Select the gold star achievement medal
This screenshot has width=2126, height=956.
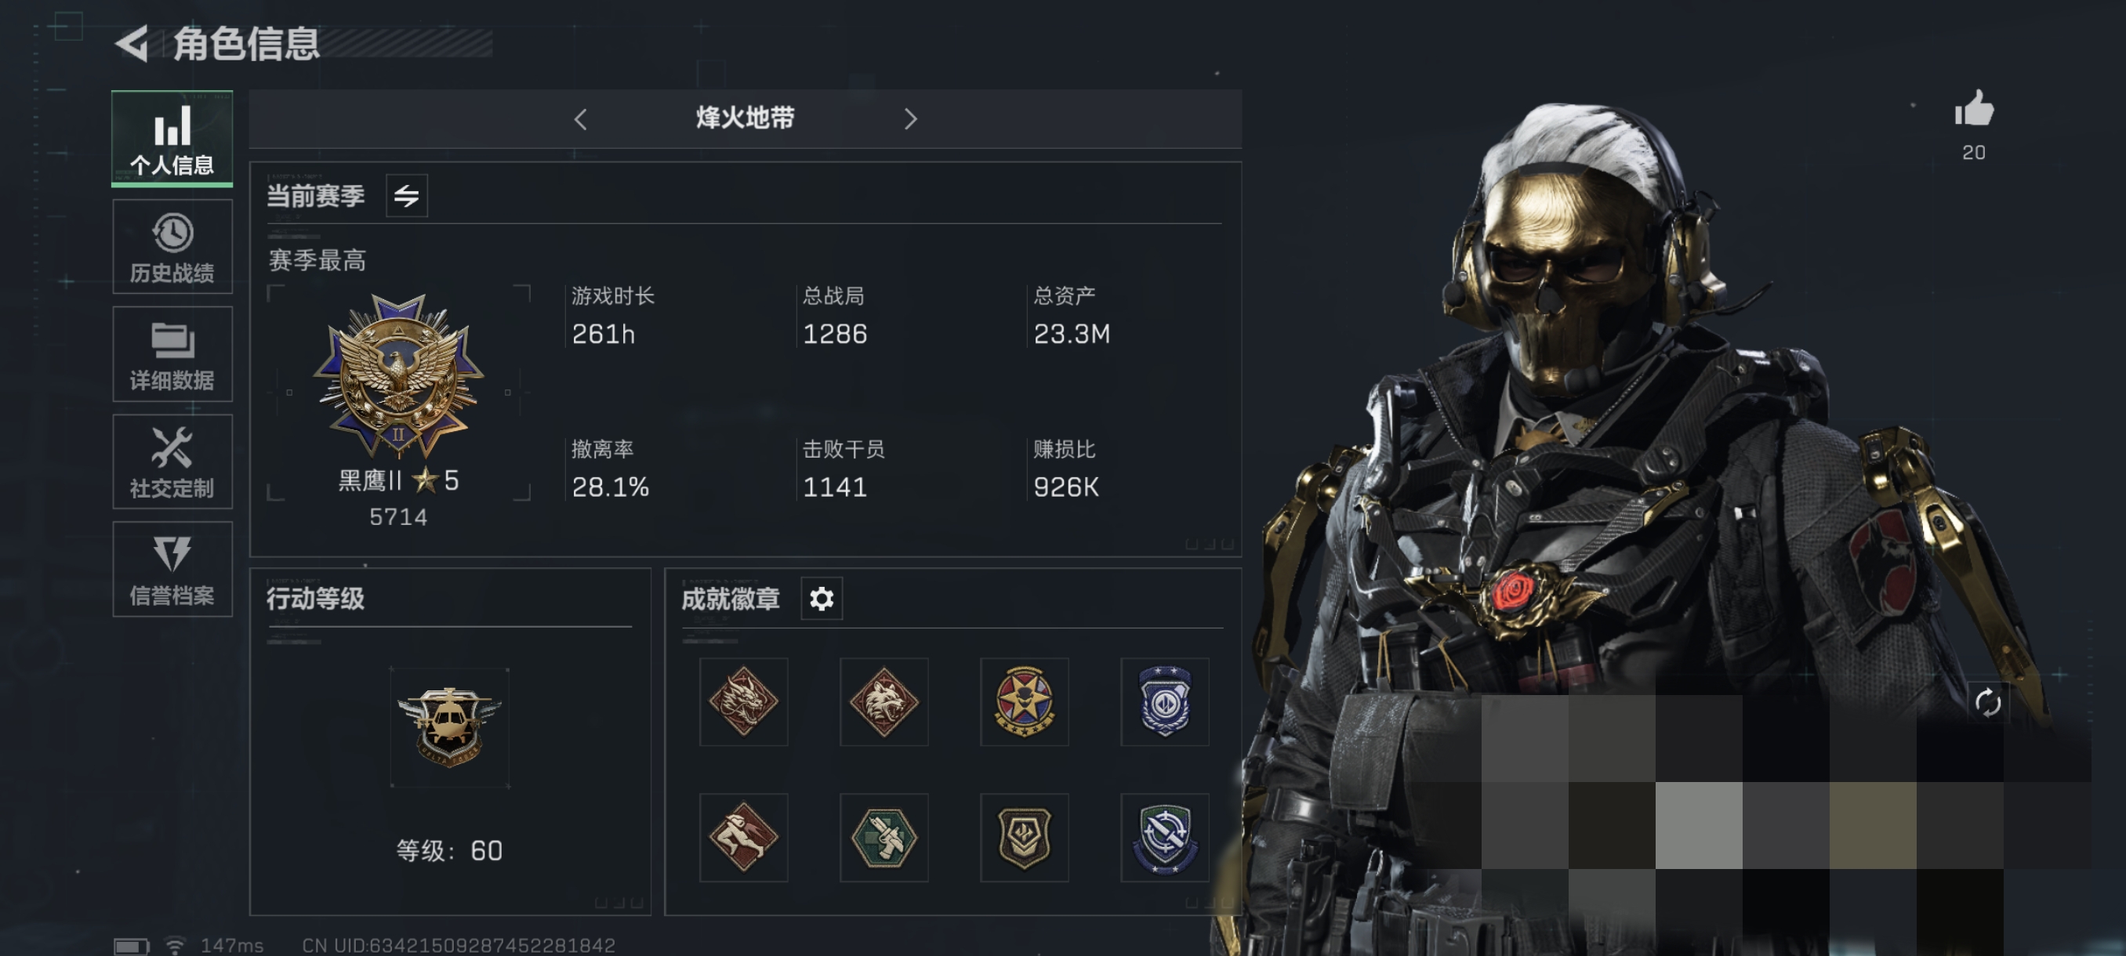[1025, 701]
